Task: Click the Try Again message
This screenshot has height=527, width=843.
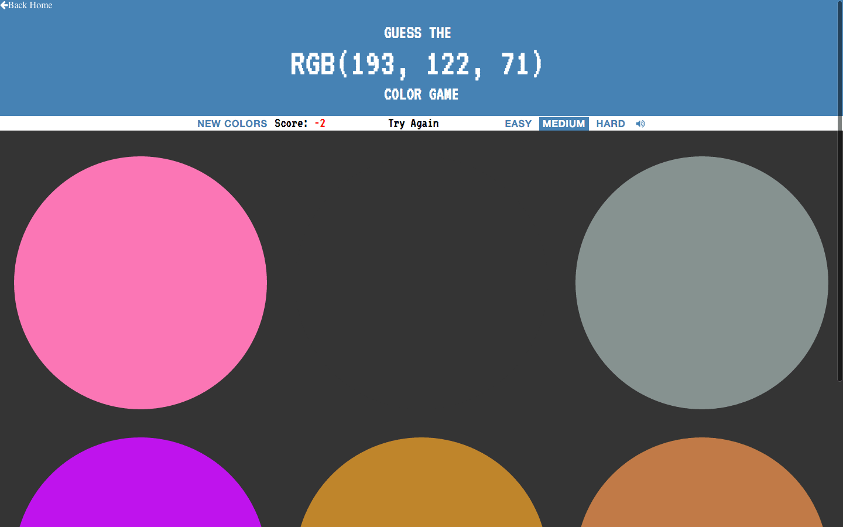Action: [413, 124]
